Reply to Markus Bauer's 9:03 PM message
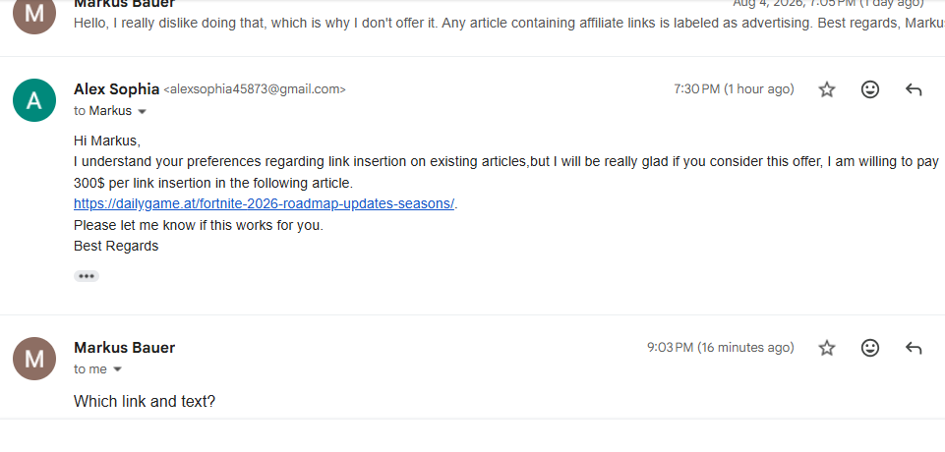Screen dimensions: 945x452 (914, 348)
